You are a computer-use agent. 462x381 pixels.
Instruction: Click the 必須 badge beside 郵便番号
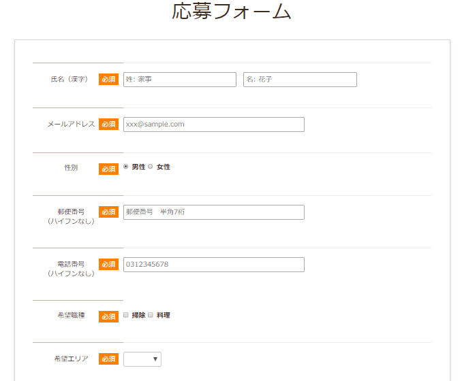click(108, 212)
